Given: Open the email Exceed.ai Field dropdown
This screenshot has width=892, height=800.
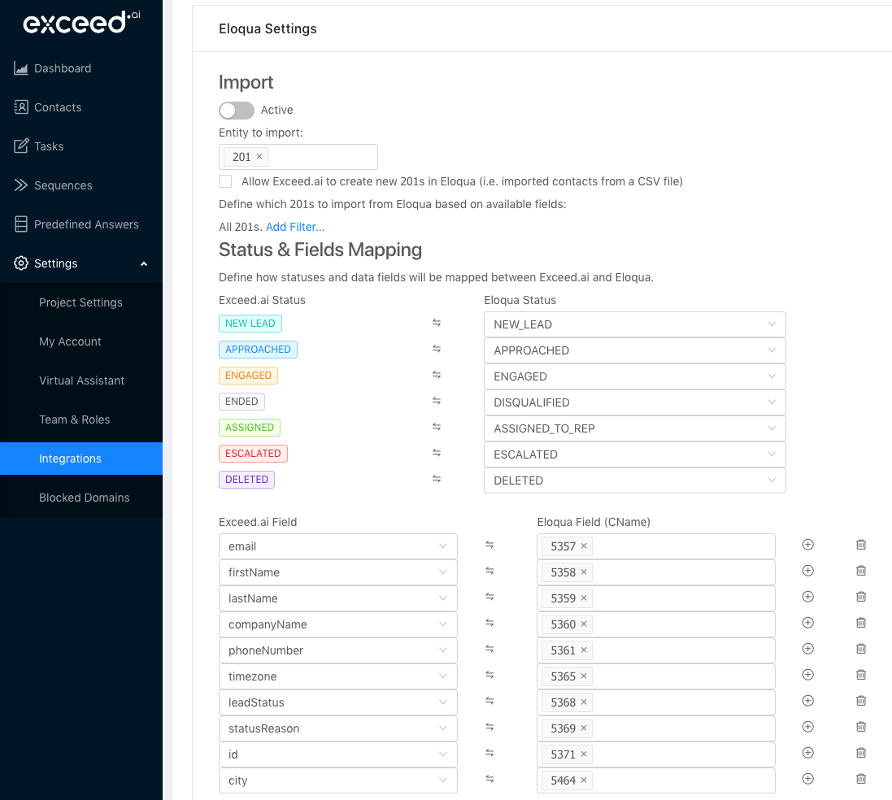Looking at the screenshot, I should point(337,546).
